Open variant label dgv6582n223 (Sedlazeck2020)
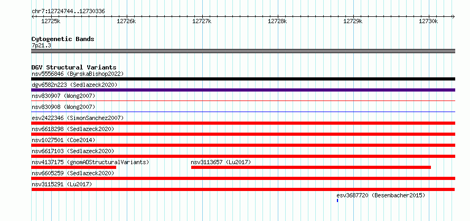 [74, 85]
